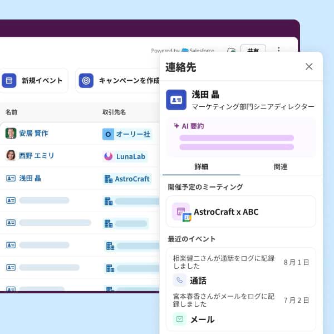Select the 8月1日 event date
334x334 pixels.
[x=296, y=262]
